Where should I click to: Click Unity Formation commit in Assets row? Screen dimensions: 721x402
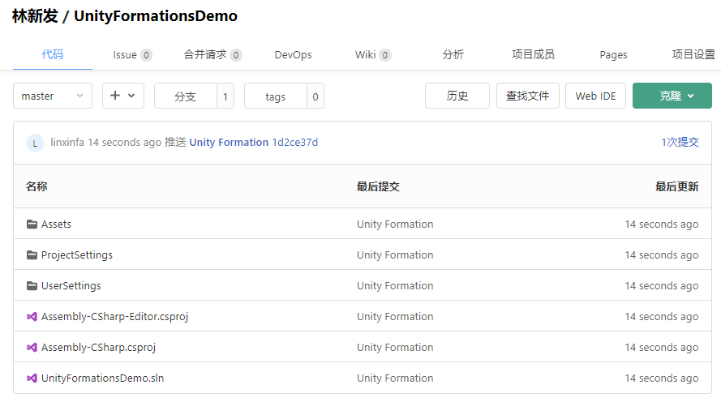coord(395,225)
